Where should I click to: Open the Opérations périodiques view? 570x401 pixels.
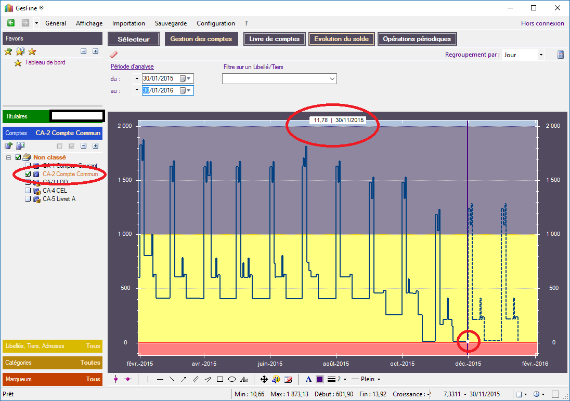click(x=418, y=39)
